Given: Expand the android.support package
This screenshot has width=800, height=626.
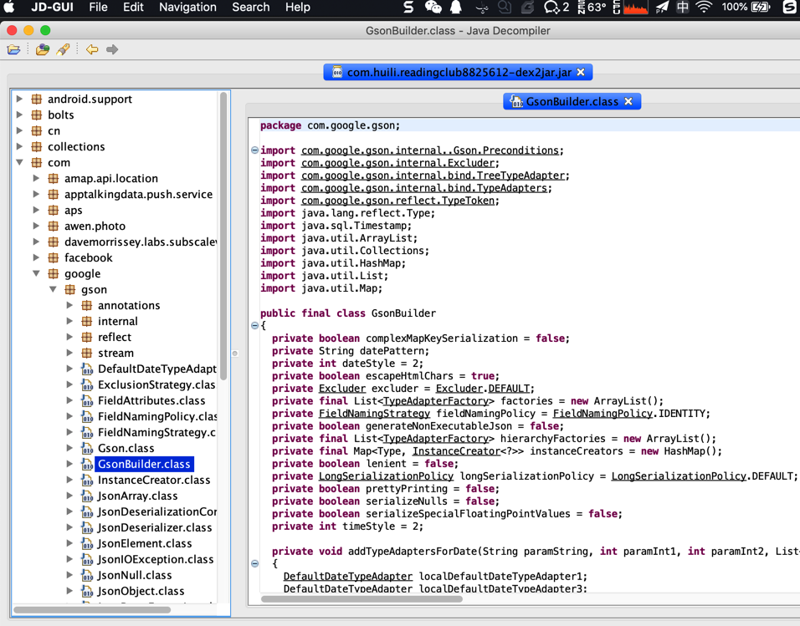Looking at the screenshot, I should point(19,99).
